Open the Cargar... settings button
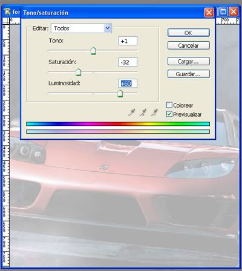Screen dimensions: 242x271 tap(189, 61)
